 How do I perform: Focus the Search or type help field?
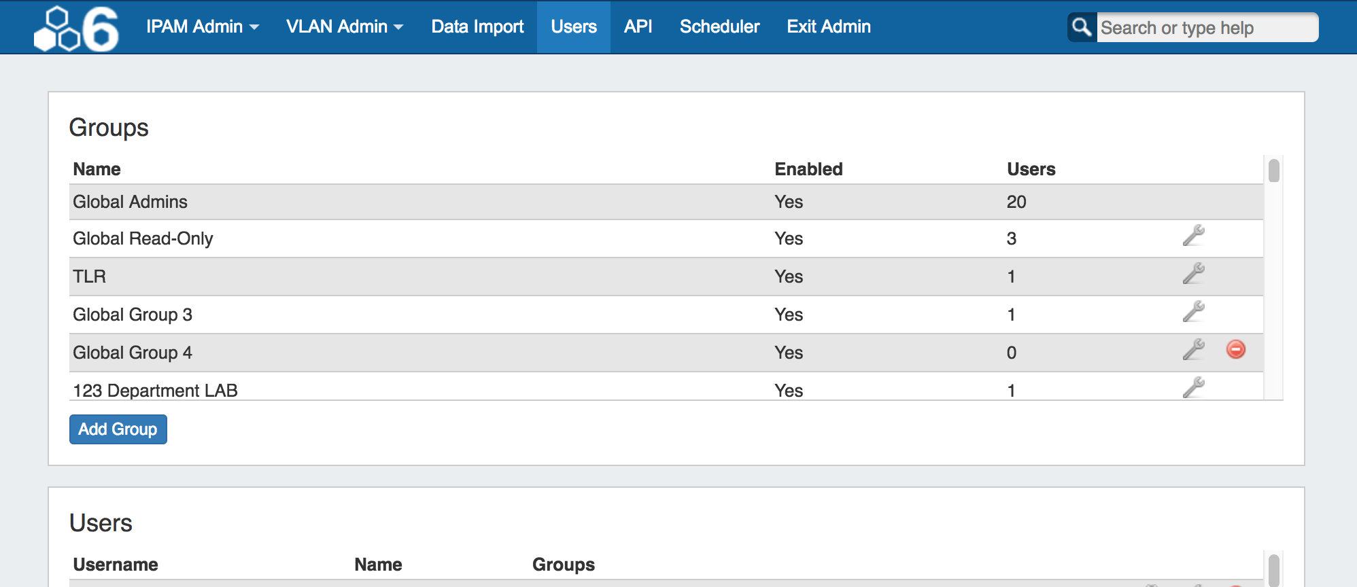[x=1207, y=28]
